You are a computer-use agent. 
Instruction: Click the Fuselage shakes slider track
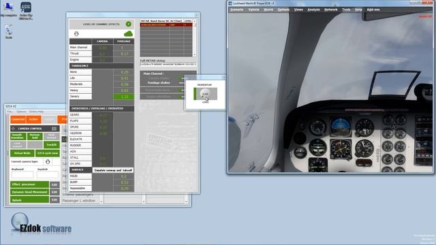(x=181, y=83)
